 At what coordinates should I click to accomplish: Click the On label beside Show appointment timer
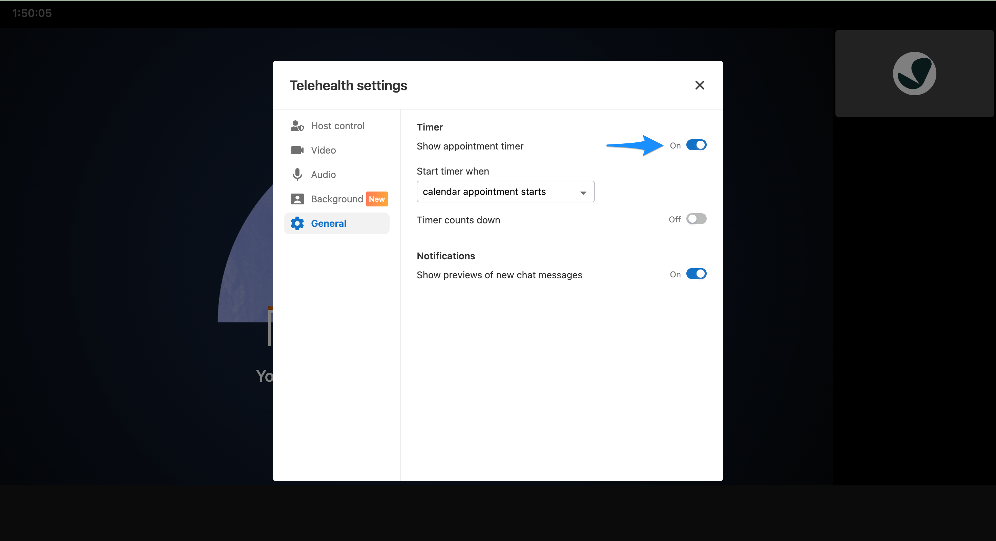675,145
